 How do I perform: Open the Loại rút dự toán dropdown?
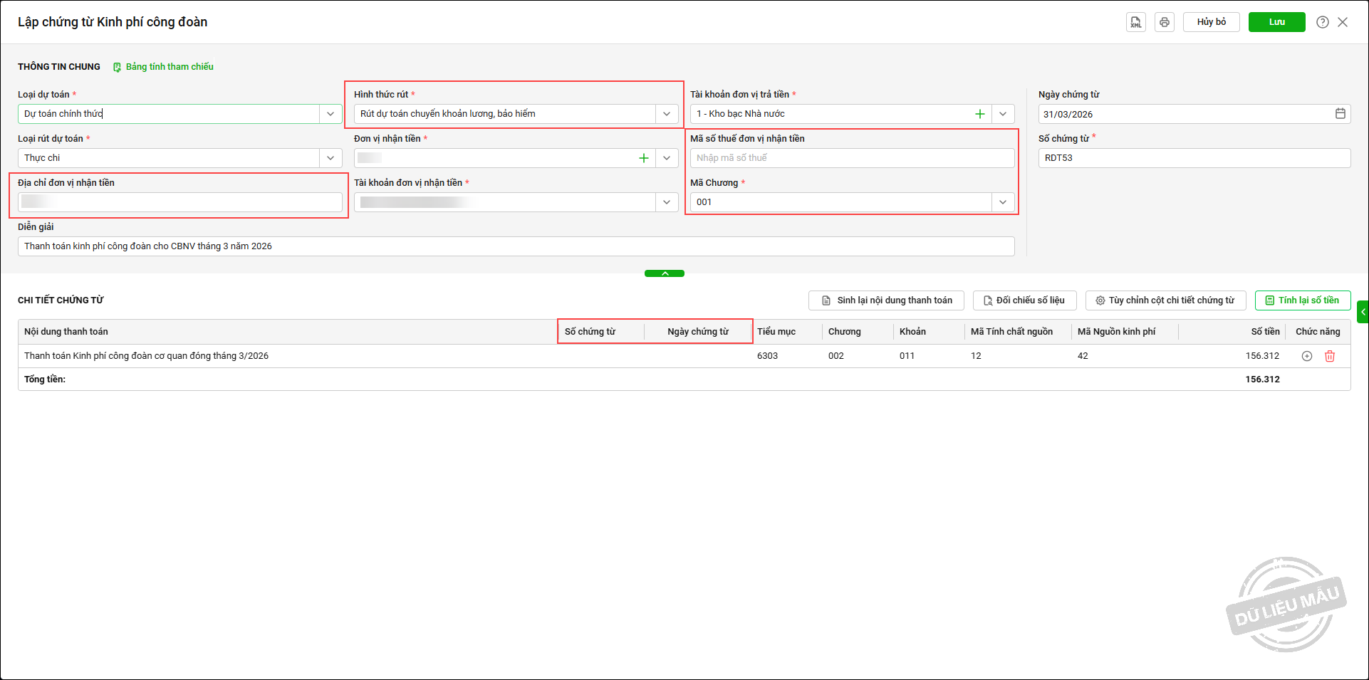(330, 158)
